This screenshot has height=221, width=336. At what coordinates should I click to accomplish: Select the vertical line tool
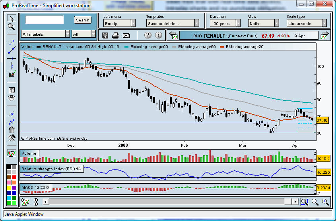(x=12, y=66)
